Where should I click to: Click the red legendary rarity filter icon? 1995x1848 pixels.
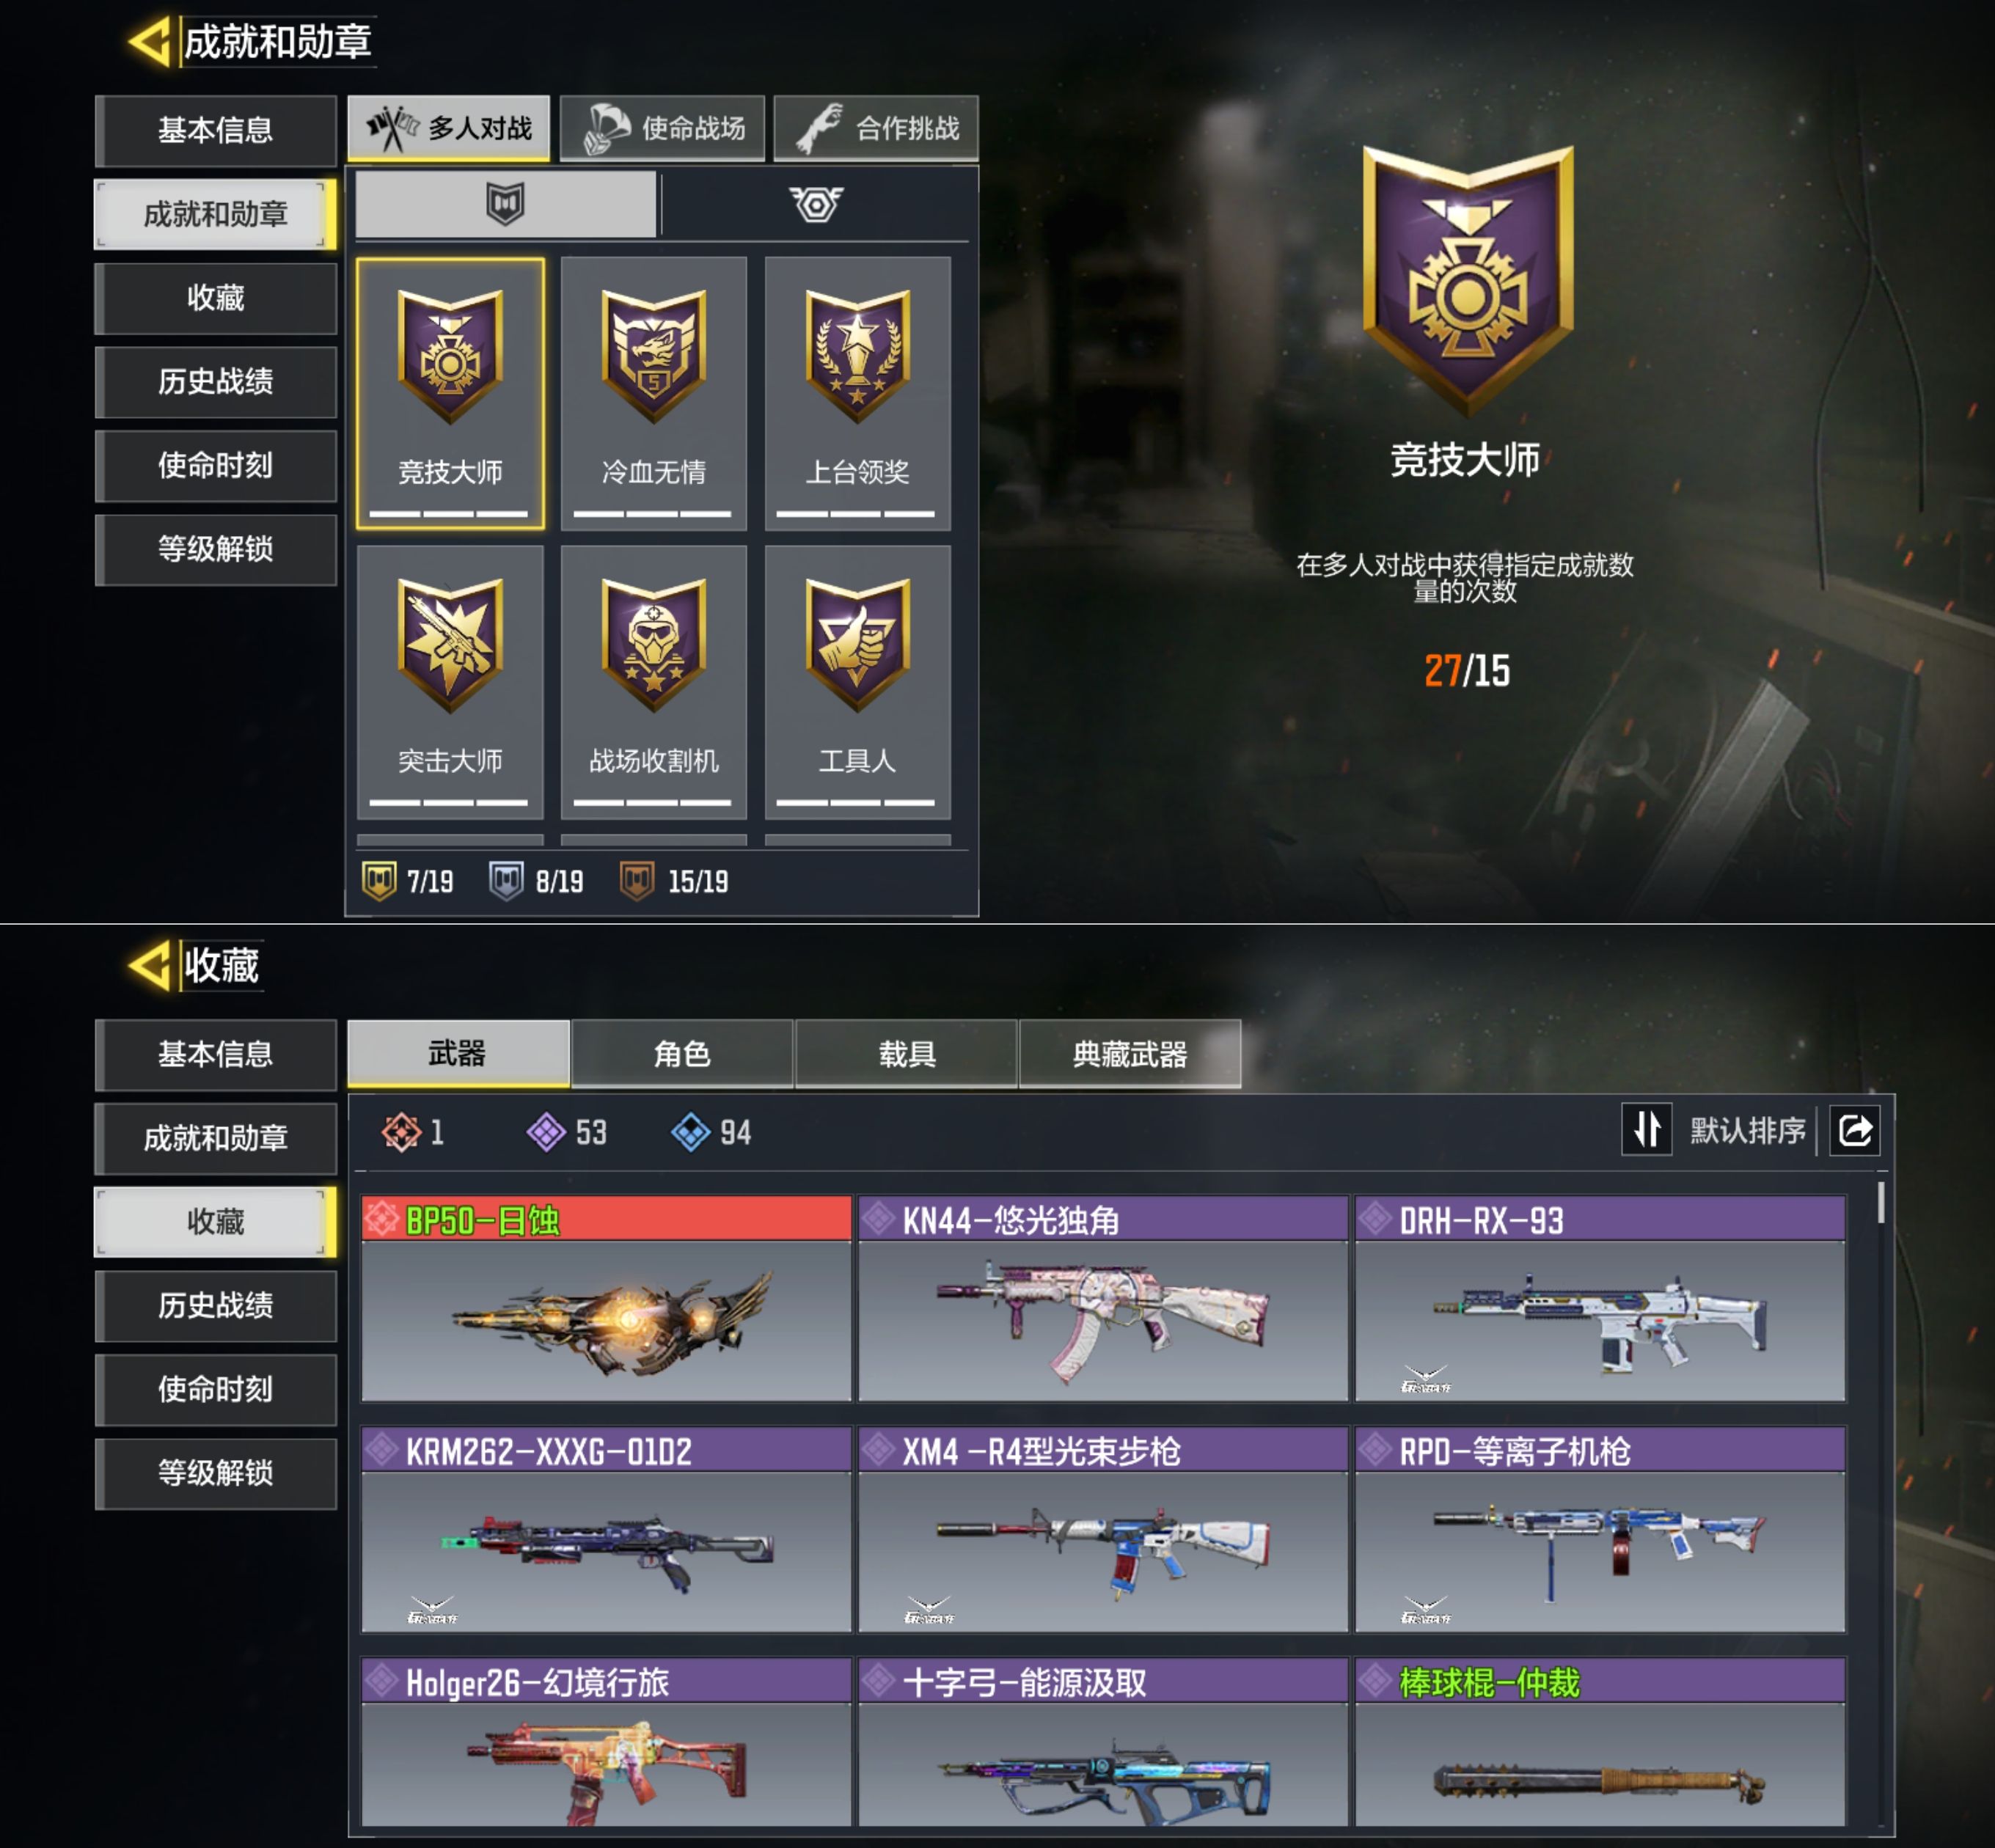(401, 1132)
